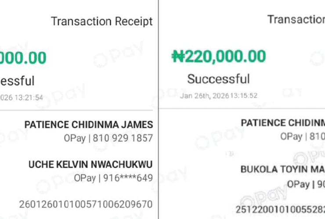Click transaction number 260126010100571006209670
This screenshot has width=325, height=219.
(x=86, y=204)
